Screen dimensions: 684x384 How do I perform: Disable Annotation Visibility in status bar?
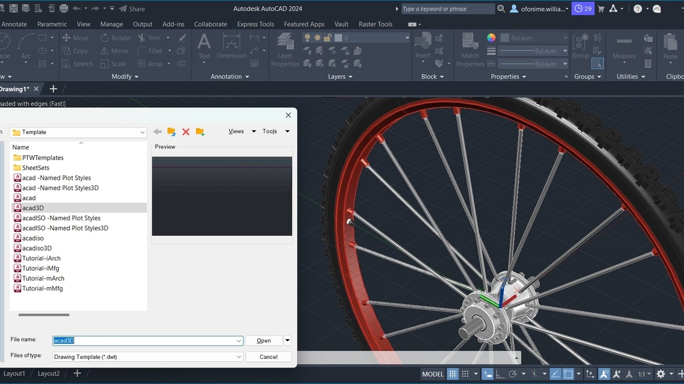tap(604, 373)
